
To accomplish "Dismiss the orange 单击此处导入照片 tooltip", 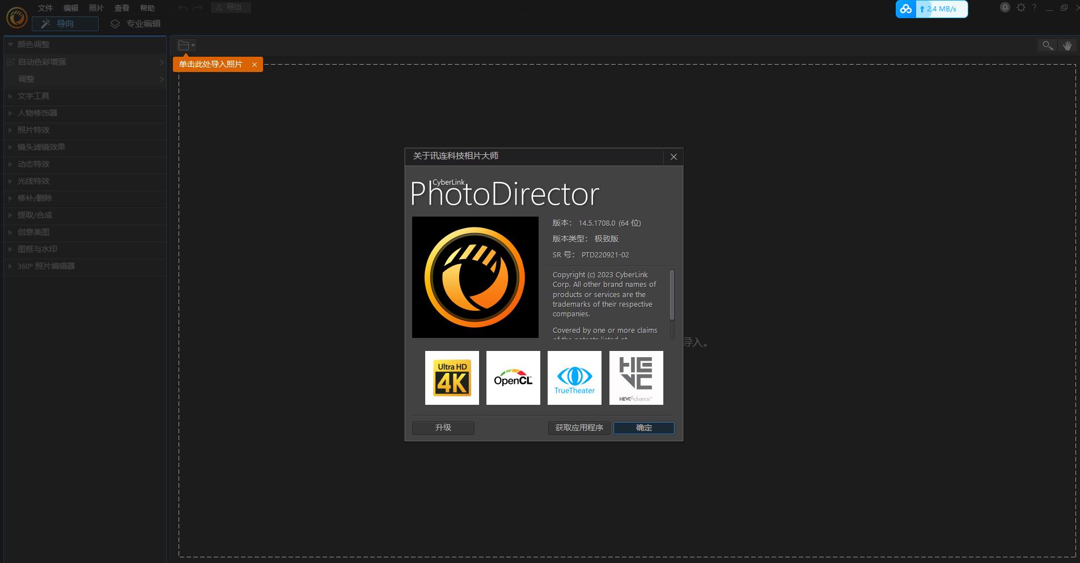I will point(255,65).
